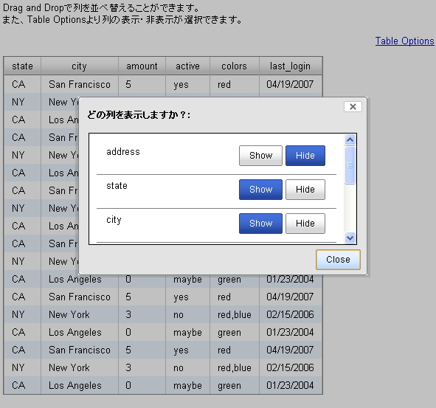This screenshot has width=436, height=408.
Task: Click 01/23/2004 in the last row
Action: [290, 385]
